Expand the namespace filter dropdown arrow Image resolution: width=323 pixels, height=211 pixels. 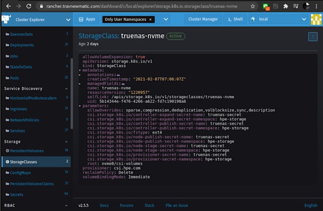(x=166, y=19)
